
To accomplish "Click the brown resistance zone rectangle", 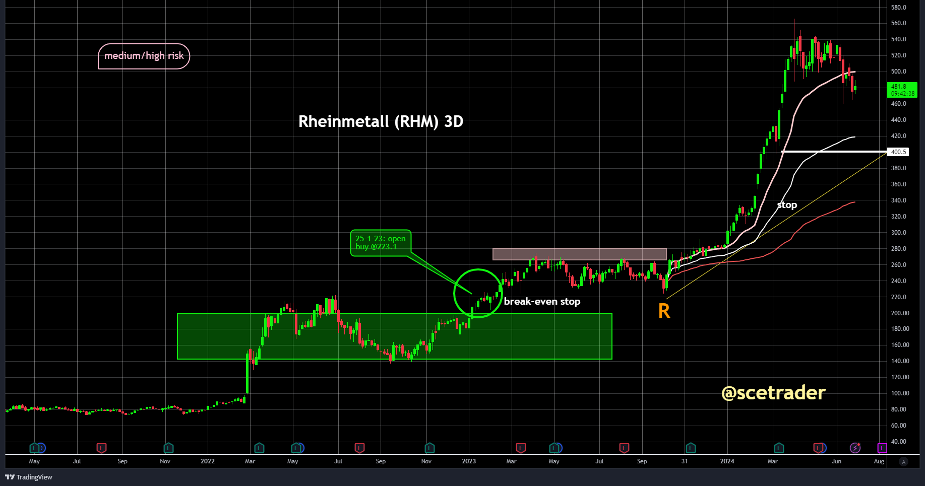I will pyautogui.click(x=580, y=254).
